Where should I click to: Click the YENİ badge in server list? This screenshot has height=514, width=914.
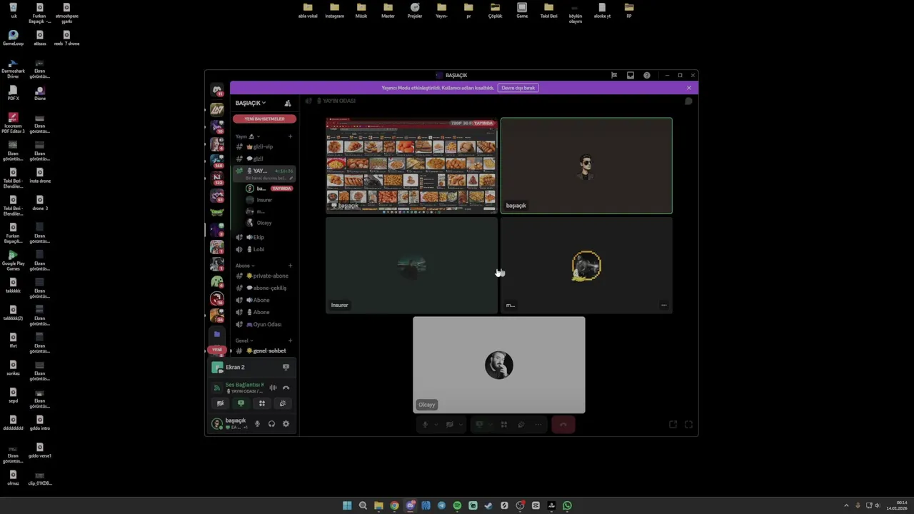point(217,350)
